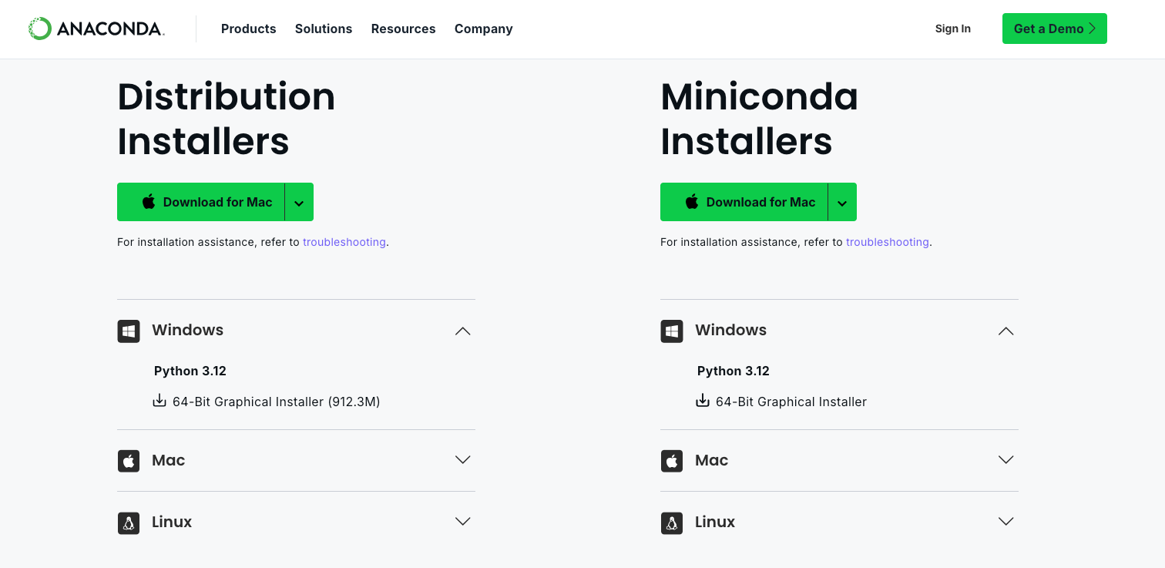Click download icon beside Miniconda 64-Bit Graphical Installer
Image resolution: width=1165 pixels, height=568 pixels.
pyautogui.click(x=703, y=401)
